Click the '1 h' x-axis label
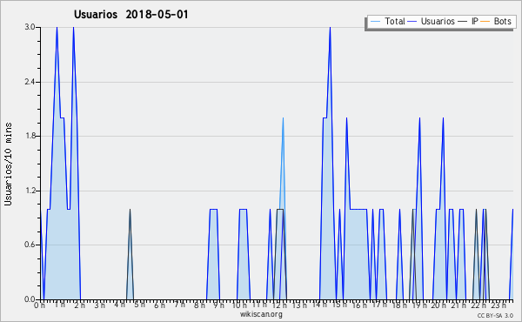 click(59, 305)
